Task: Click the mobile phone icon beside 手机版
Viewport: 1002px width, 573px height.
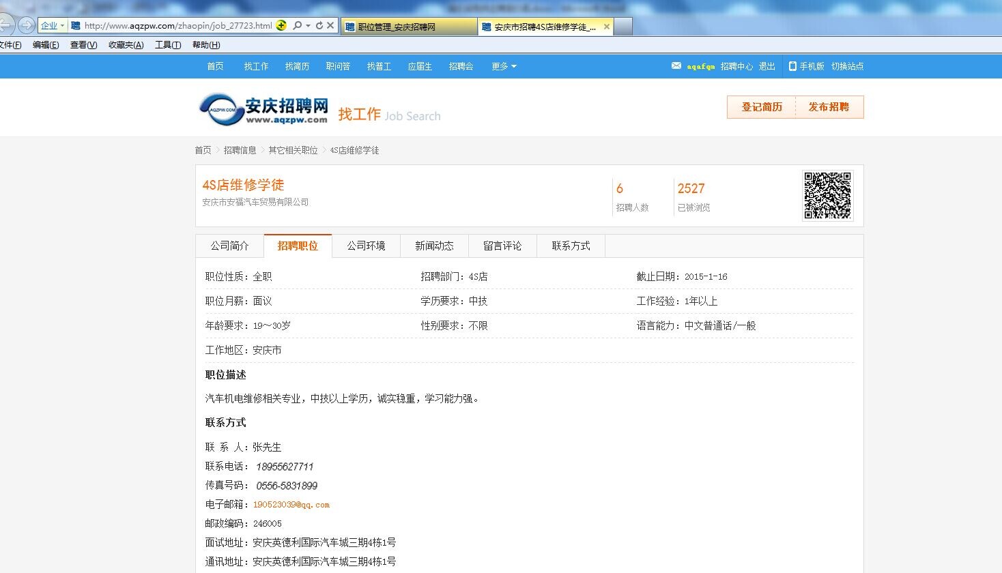Action: 792,66
